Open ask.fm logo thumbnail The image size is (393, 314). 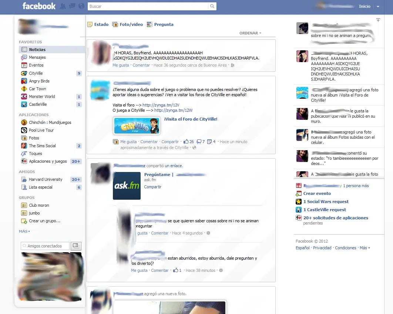point(127,186)
